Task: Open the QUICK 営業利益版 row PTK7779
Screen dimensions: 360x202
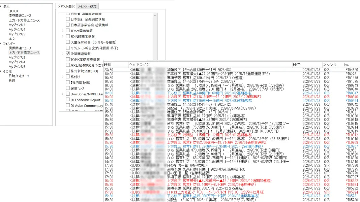Action: [x=232, y=173]
